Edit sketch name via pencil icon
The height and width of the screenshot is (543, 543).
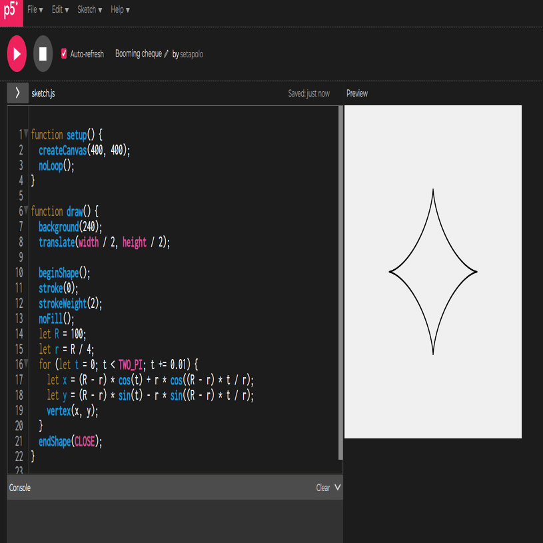(x=166, y=54)
